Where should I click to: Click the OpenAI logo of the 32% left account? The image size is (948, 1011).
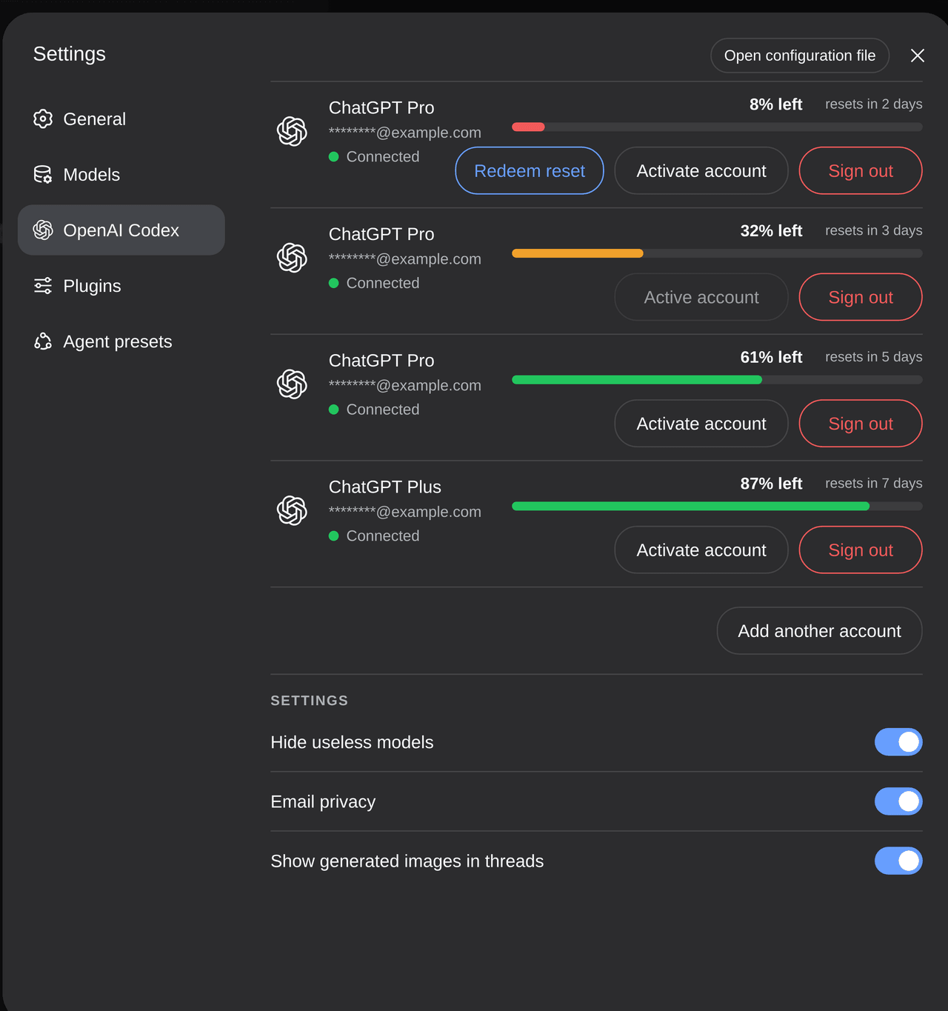click(x=292, y=258)
